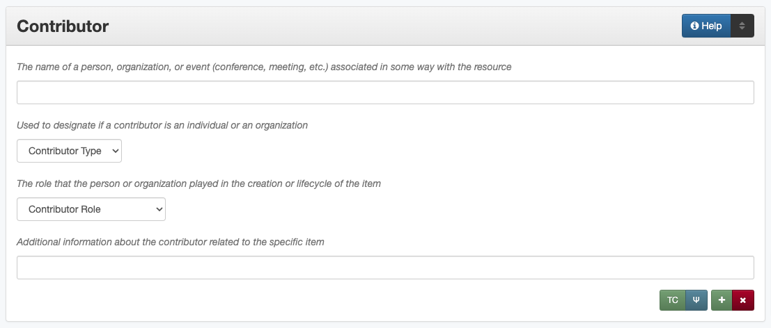The height and width of the screenshot is (328, 771).
Task: Click the blue psi symbol button
Action: point(696,300)
